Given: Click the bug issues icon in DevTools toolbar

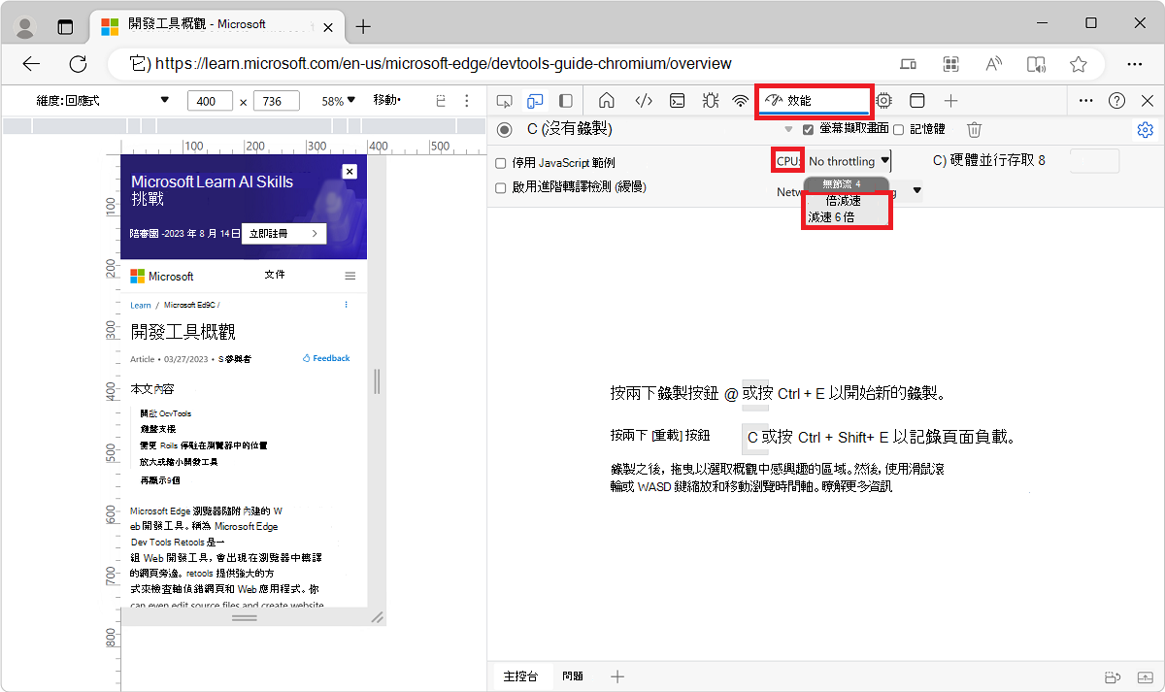Looking at the screenshot, I should pos(710,100).
